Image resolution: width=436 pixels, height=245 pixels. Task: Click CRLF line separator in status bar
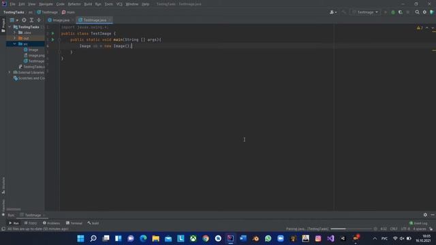tap(394, 229)
